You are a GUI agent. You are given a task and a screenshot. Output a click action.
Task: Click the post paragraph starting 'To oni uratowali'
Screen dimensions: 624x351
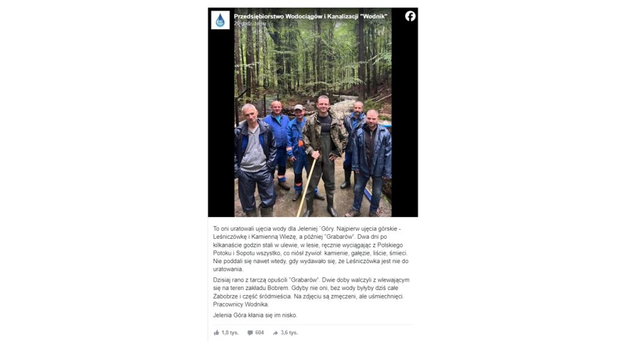311,249
